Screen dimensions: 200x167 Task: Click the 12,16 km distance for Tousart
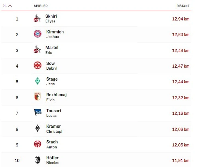tap(181, 114)
